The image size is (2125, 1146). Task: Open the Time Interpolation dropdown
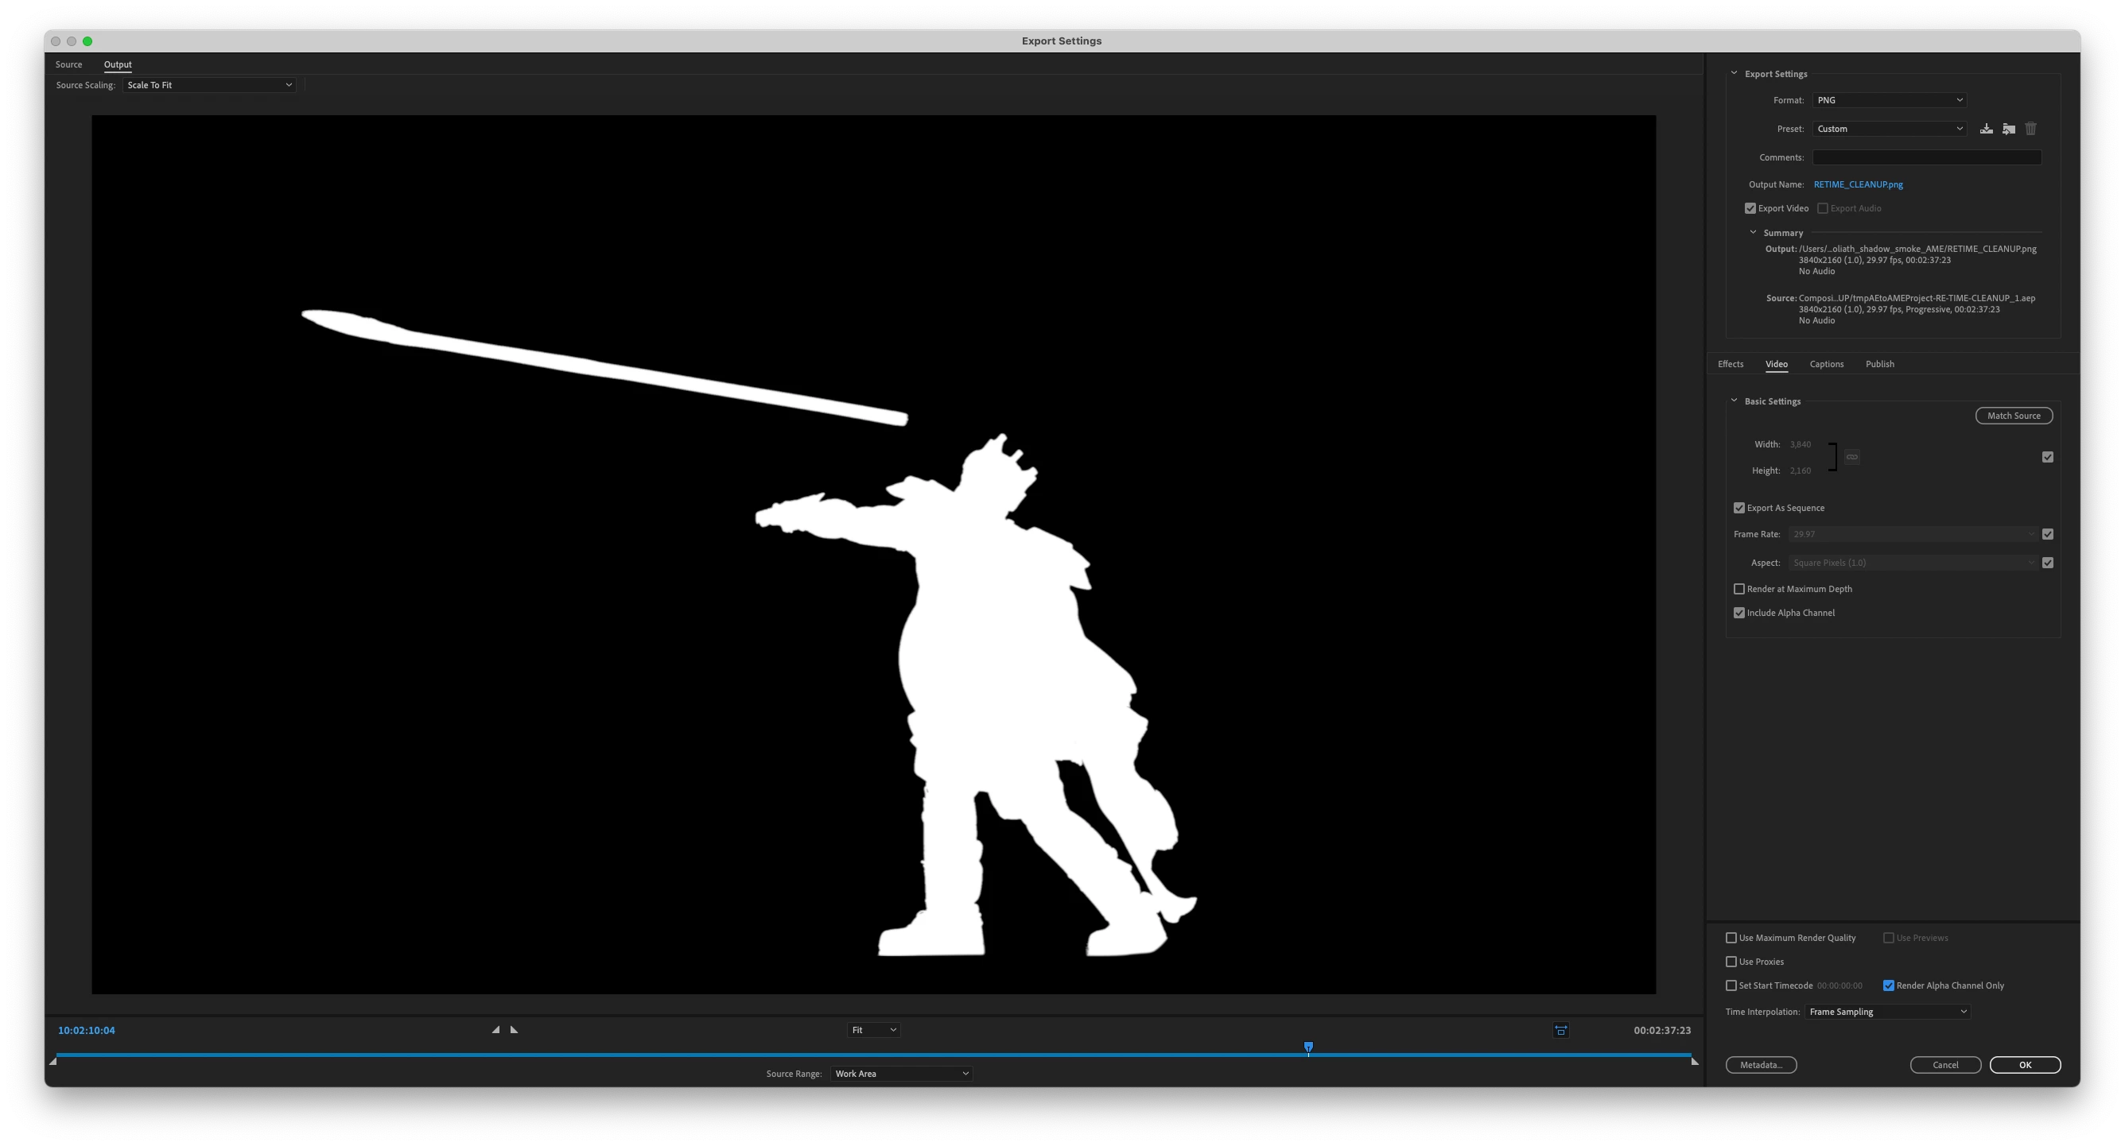1887,1012
